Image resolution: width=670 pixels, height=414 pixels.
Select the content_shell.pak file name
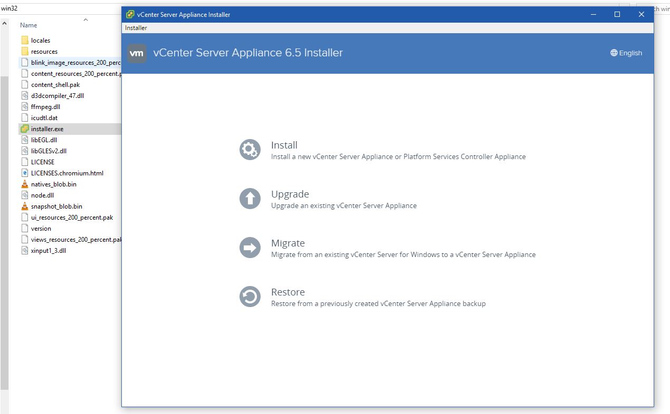click(55, 84)
